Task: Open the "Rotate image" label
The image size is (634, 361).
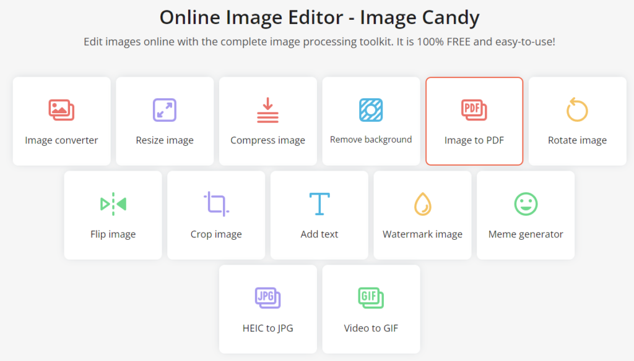Action: click(578, 140)
